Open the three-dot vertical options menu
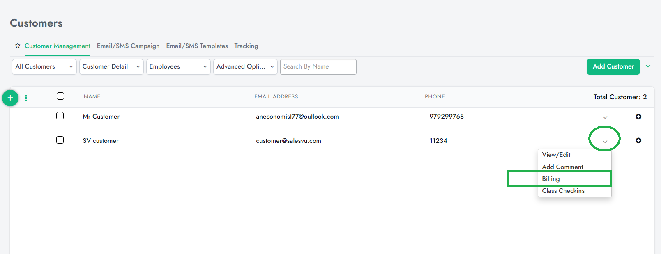This screenshot has height=254, width=661. tap(26, 98)
